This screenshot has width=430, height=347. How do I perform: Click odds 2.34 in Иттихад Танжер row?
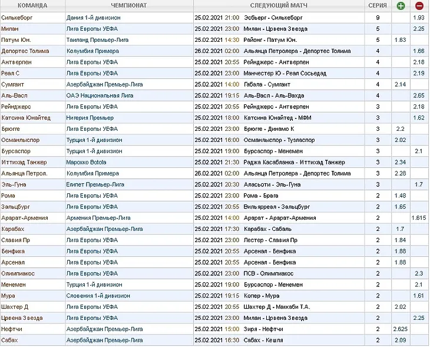[400, 163]
